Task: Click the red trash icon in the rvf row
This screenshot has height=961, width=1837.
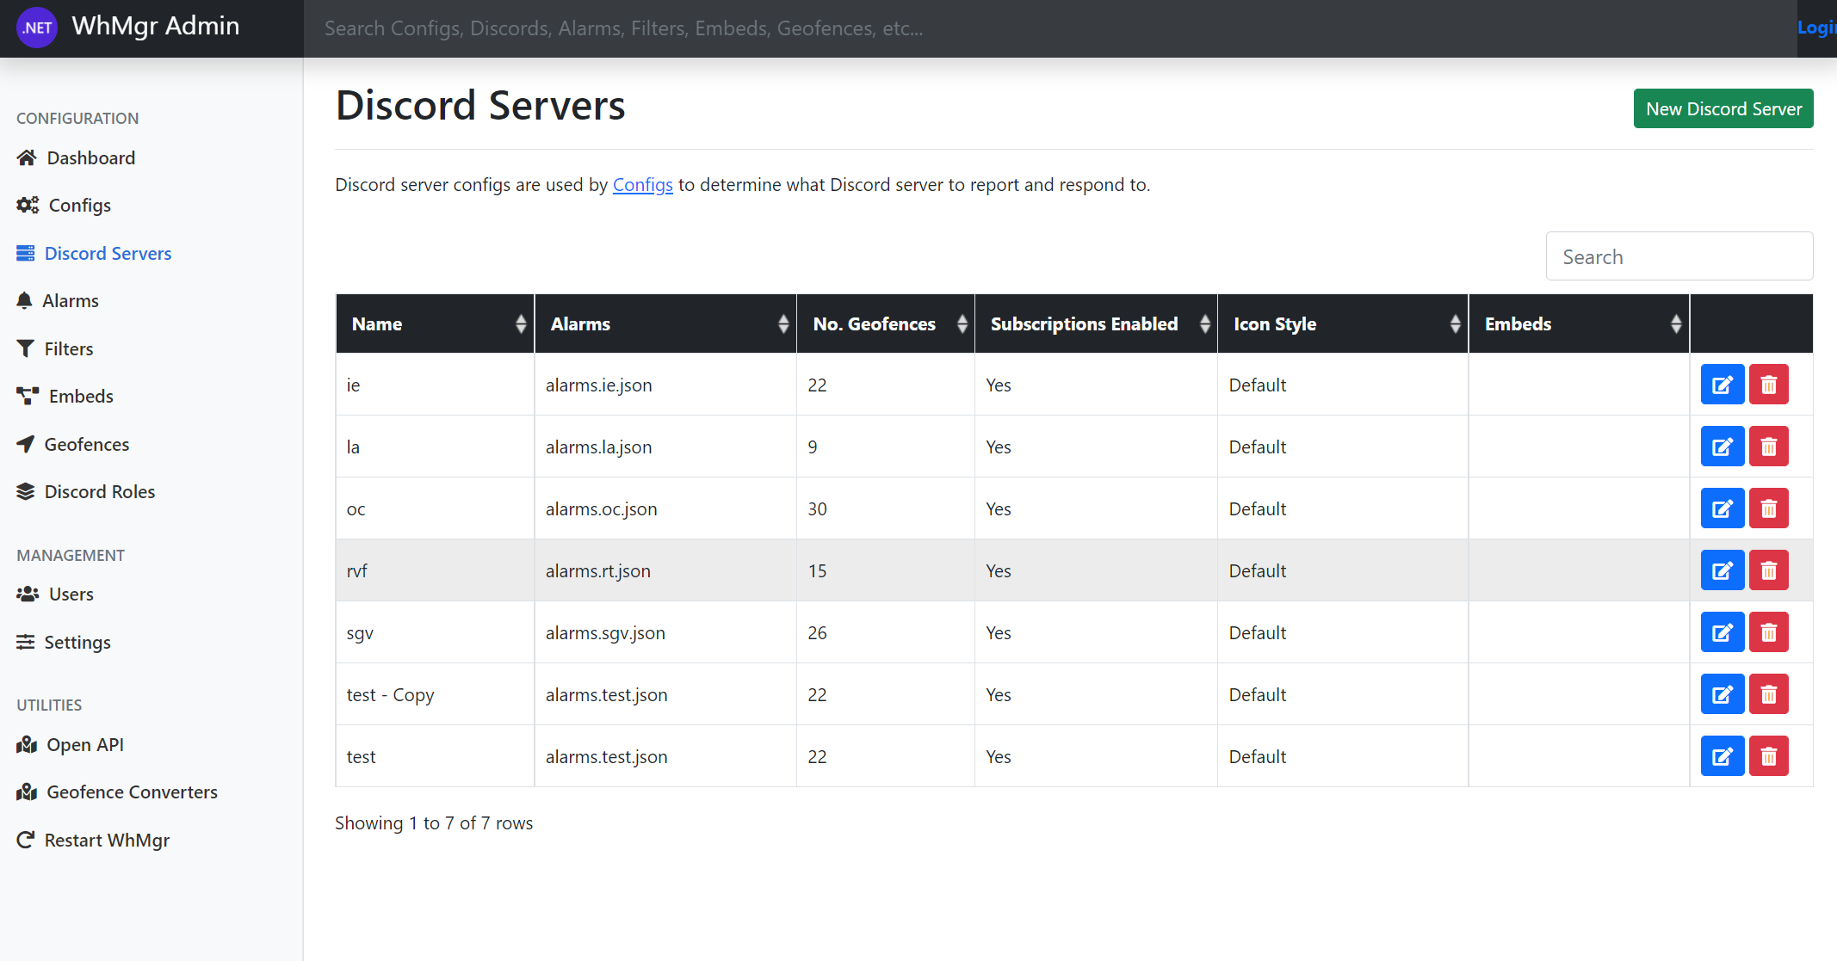Action: click(1768, 570)
